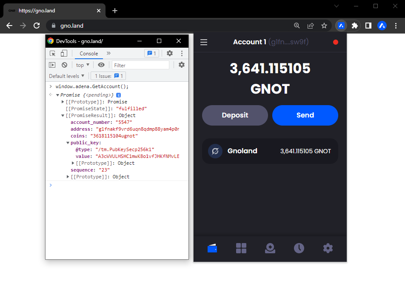Go forward in browser history
This screenshot has height=292, width=405.
pos(23,26)
